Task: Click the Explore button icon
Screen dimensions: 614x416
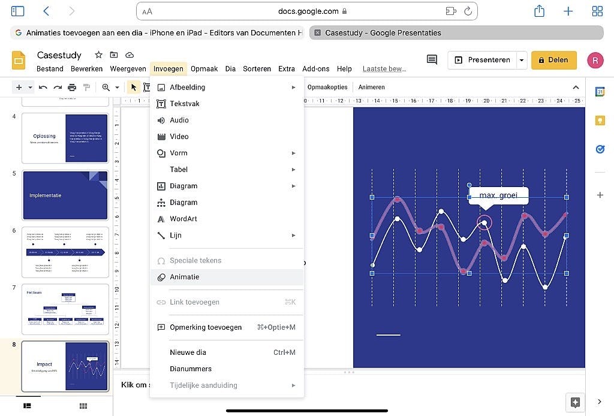Action: coord(575,402)
